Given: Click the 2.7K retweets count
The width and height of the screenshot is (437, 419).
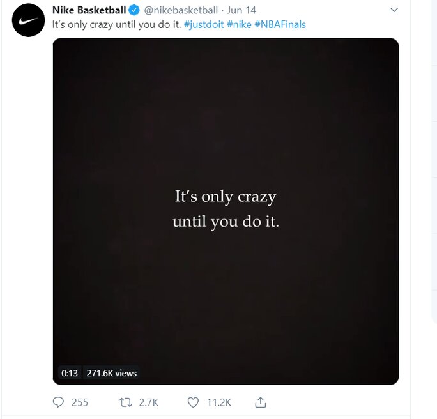Looking at the screenshot, I should [x=148, y=402].
